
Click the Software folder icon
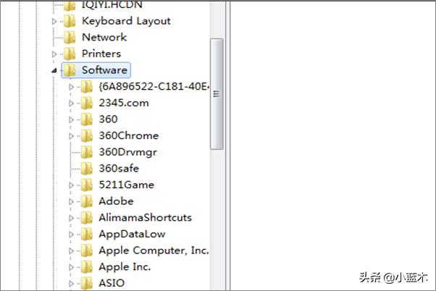tap(70, 70)
